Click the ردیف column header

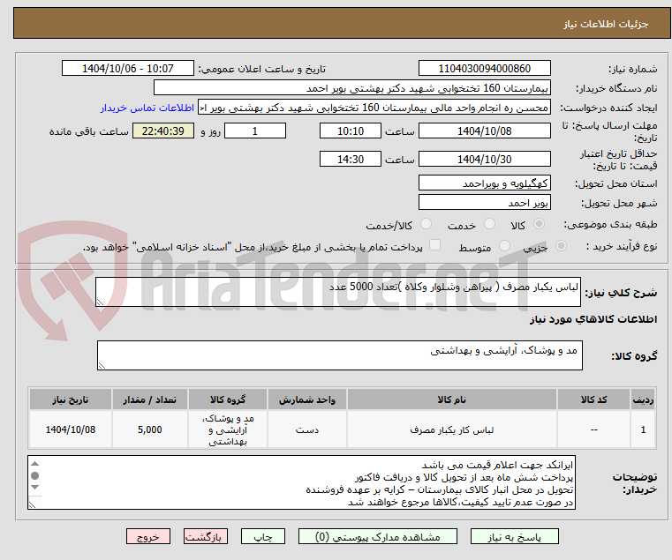coord(643,399)
